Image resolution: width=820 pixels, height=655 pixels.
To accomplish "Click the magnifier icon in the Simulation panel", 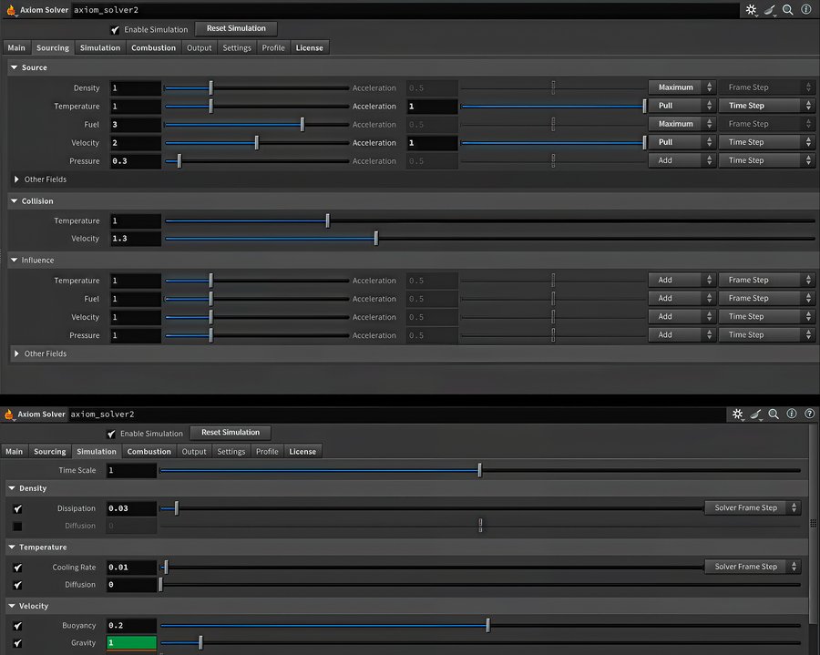I will 774,414.
